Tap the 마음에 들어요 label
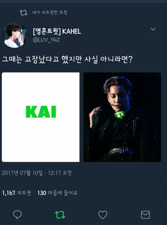This screenshot has height=225, width=167. pyautogui.click(x=63, y=193)
